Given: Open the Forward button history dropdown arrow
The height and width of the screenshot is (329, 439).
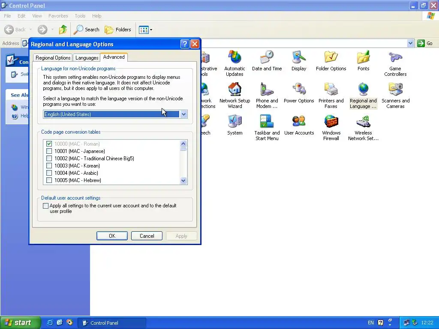Looking at the screenshot, I should (x=52, y=30).
